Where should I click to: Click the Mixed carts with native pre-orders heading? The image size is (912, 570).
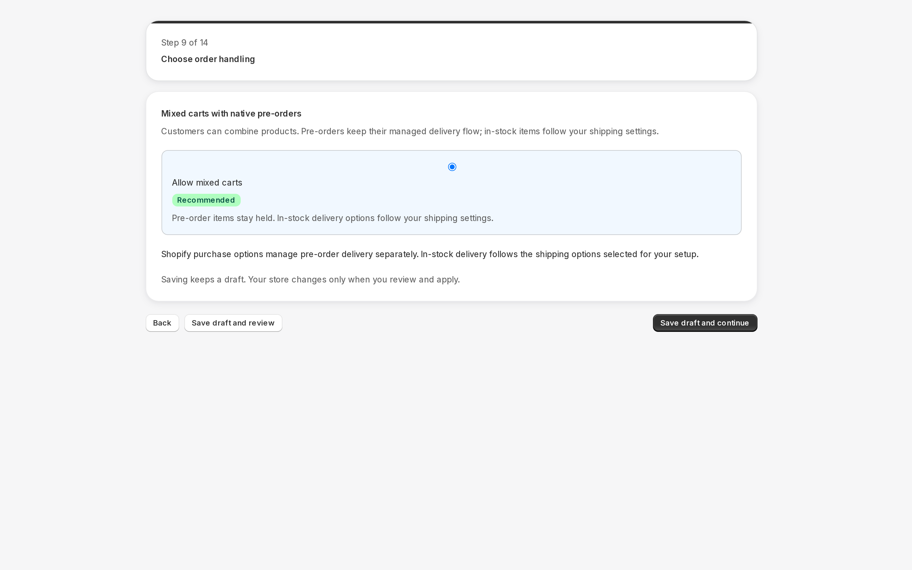tap(231, 113)
